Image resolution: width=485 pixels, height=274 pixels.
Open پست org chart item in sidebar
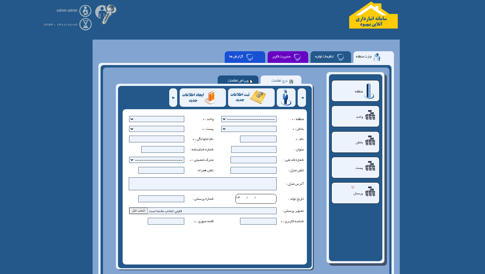pos(355,168)
